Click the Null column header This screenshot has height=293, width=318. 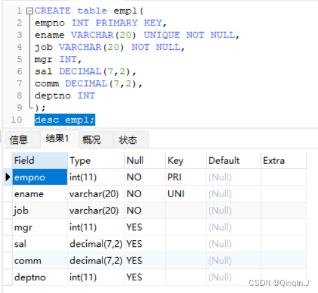(145, 161)
